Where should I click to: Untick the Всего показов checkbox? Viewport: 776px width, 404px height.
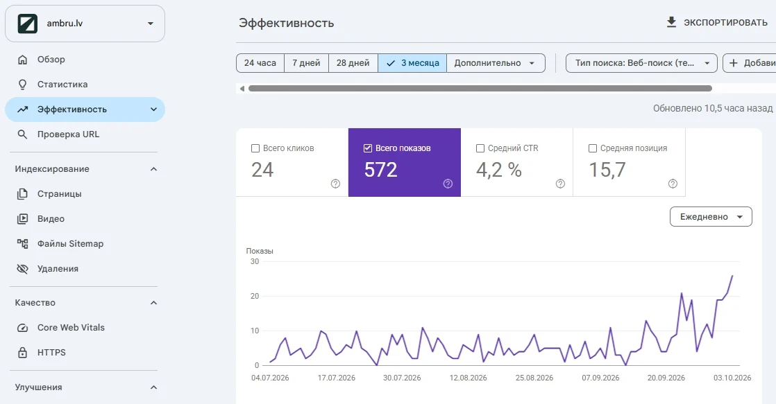click(368, 148)
